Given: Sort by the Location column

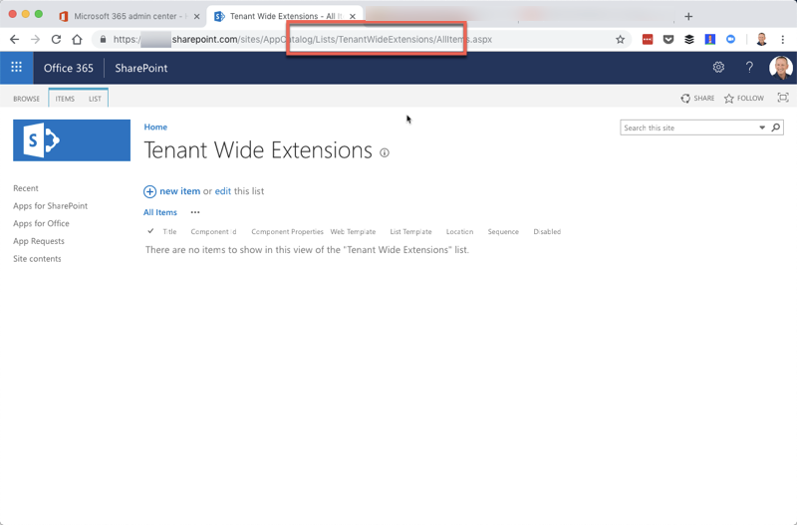Looking at the screenshot, I should click(459, 232).
